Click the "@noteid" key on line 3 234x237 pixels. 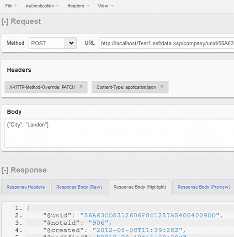pos(61,223)
